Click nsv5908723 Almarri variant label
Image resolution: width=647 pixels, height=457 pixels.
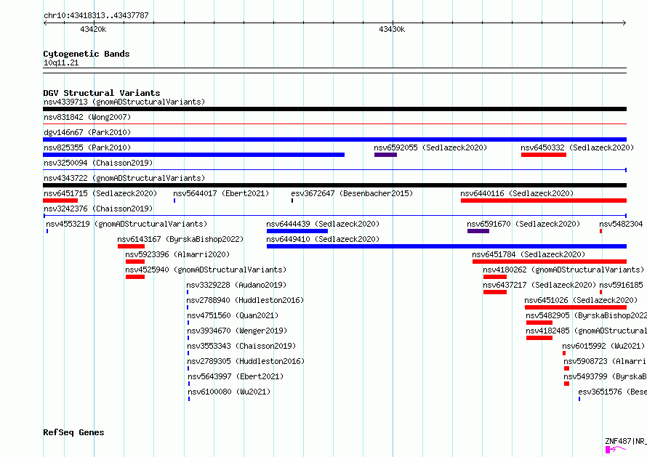coord(605,361)
